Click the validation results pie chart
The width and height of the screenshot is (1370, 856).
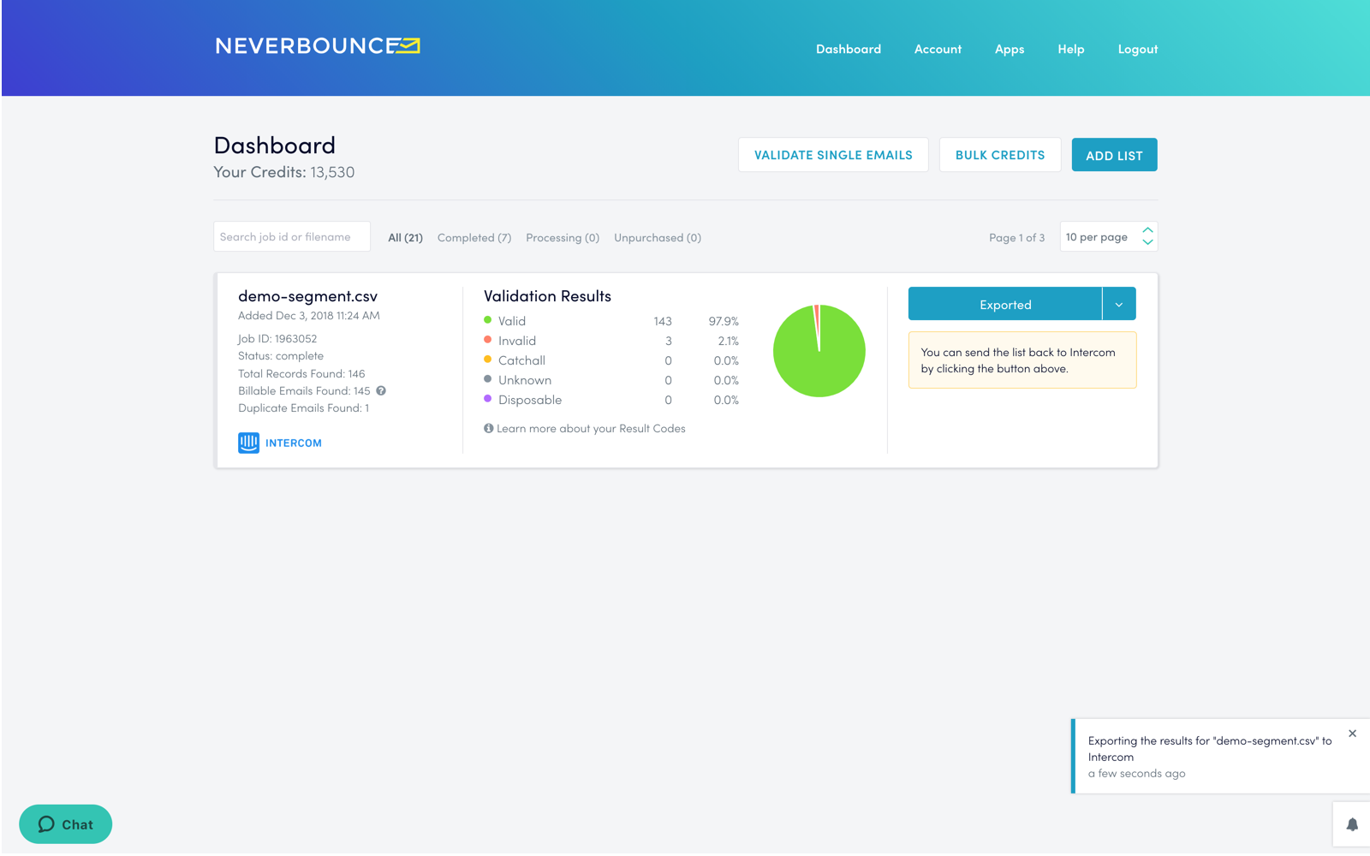click(x=819, y=351)
